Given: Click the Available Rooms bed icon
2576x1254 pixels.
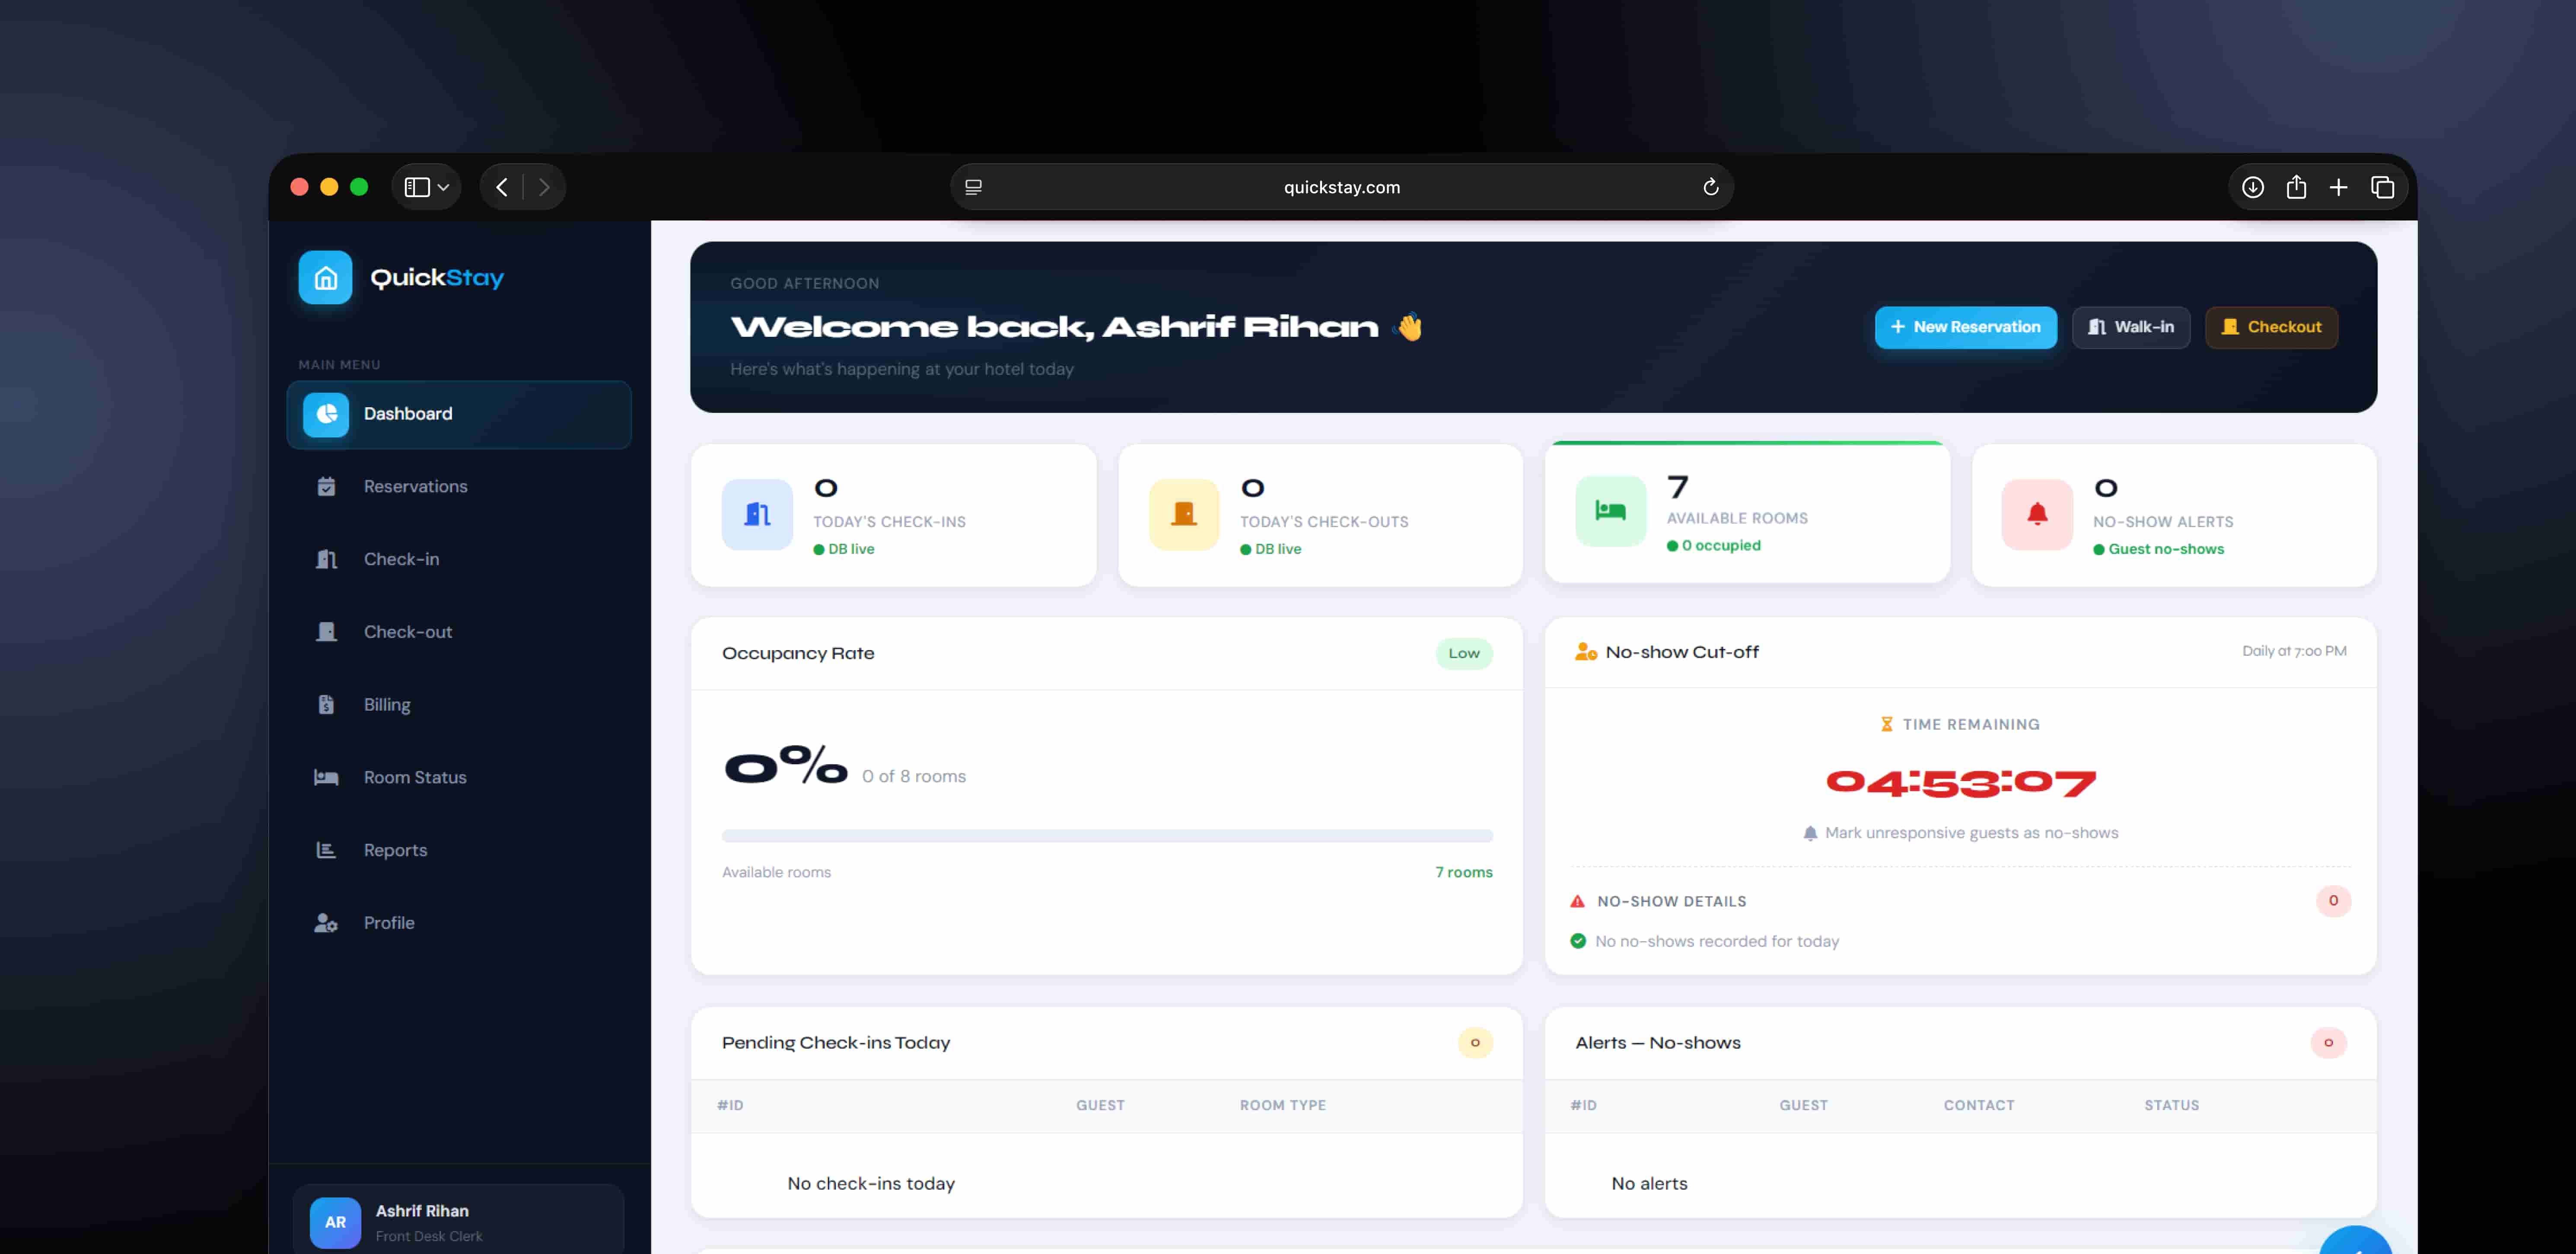Looking at the screenshot, I should pos(1610,511).
